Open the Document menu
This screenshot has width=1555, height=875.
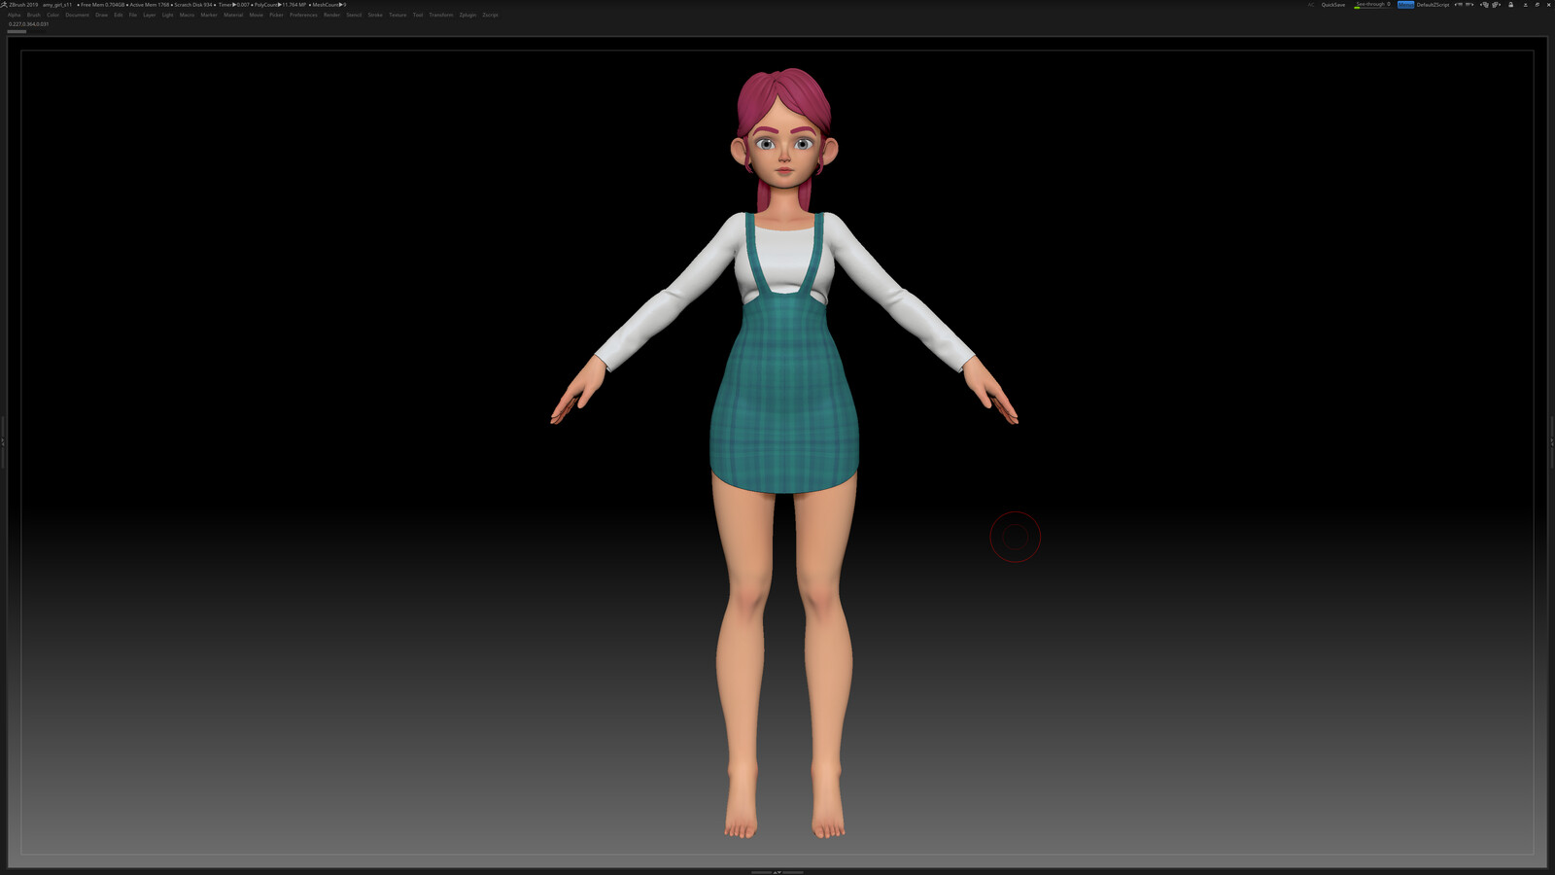(x=77, y=15)
